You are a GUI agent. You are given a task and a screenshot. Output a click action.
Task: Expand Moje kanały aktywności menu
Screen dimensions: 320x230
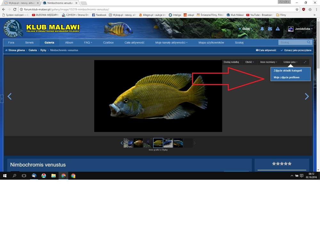point(172,42)
